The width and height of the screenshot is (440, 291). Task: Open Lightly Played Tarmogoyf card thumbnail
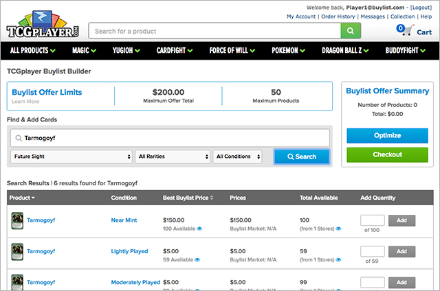click(x=17, y=252)
